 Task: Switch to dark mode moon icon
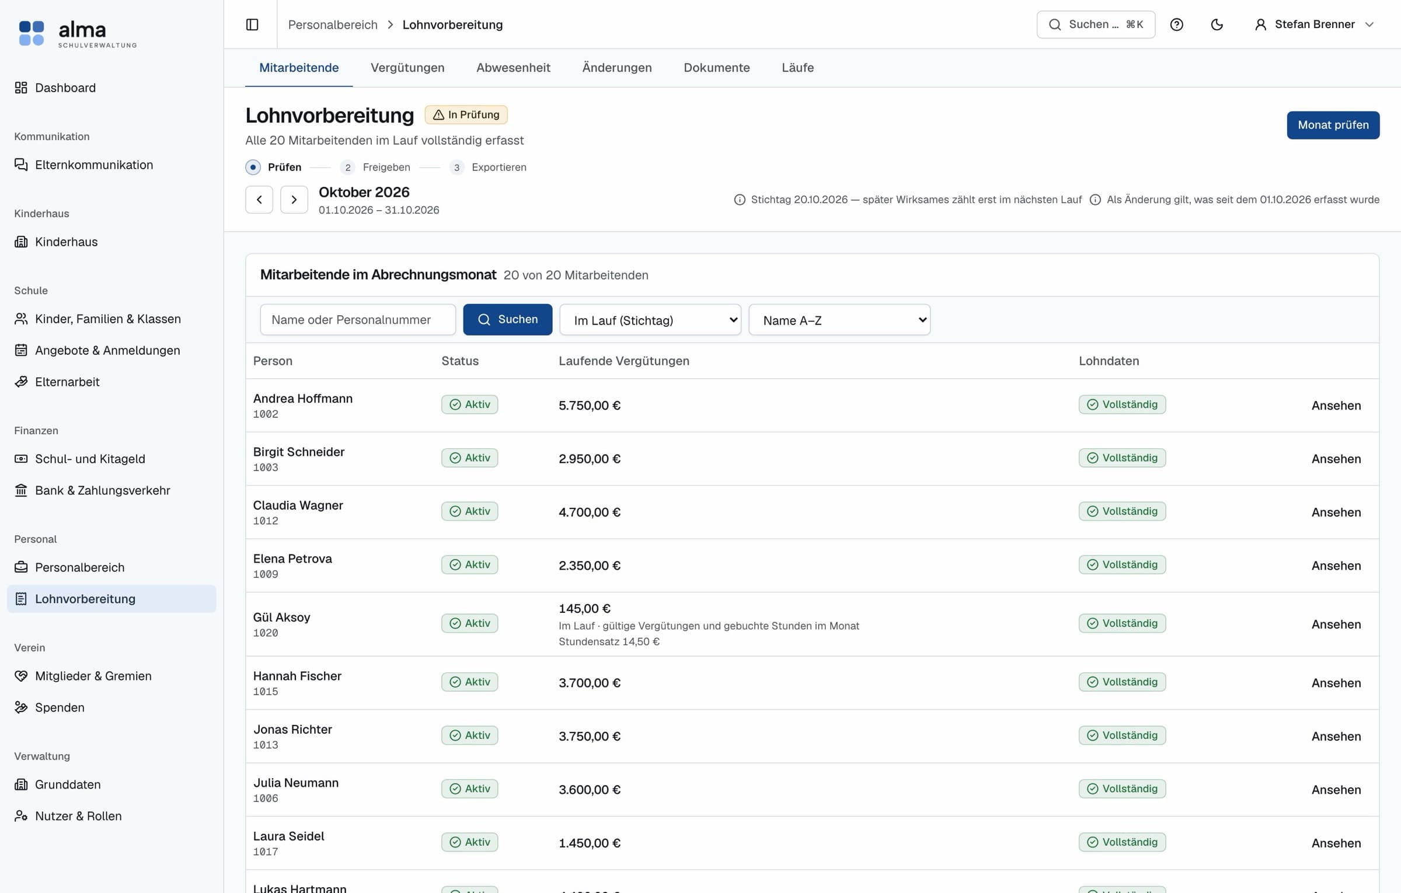(1217, 25)
